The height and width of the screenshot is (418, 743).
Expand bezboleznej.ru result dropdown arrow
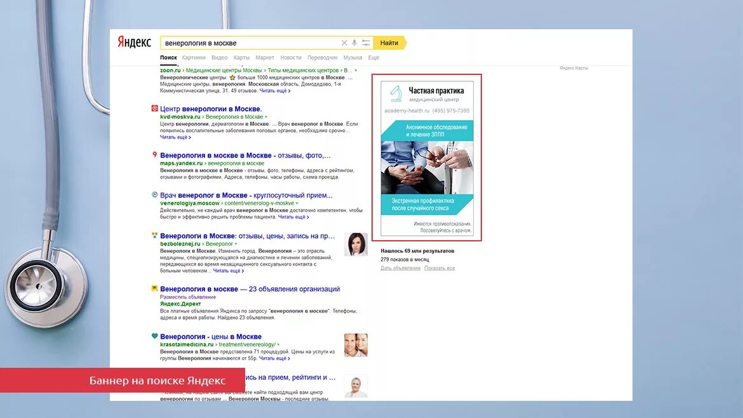tap(236, 244)
